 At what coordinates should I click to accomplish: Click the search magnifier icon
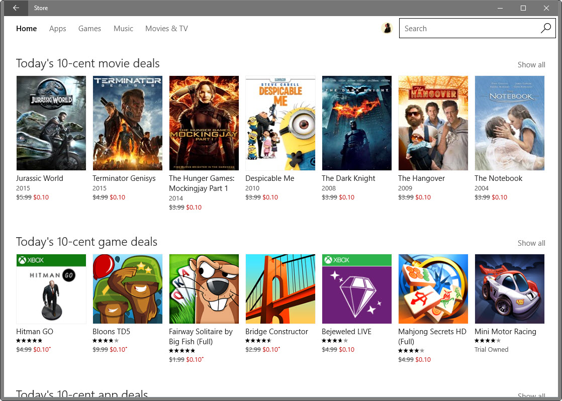pyautogui.click(x=545, y=28)
